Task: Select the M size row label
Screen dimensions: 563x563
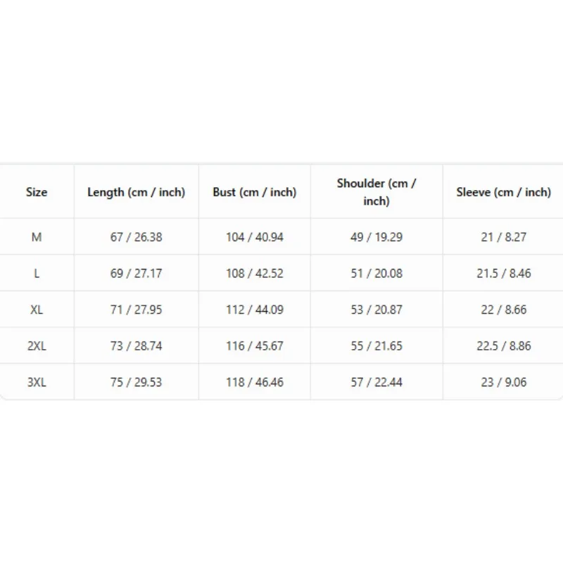Action: pyautogui.click(x=37, y=237)
